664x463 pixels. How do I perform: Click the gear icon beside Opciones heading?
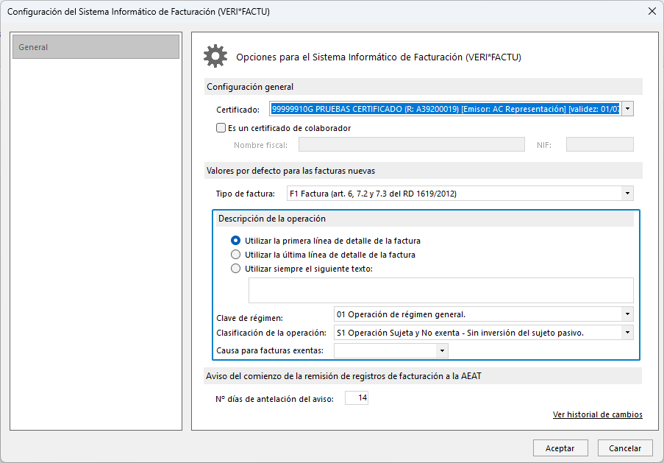(x=215, y=57)
